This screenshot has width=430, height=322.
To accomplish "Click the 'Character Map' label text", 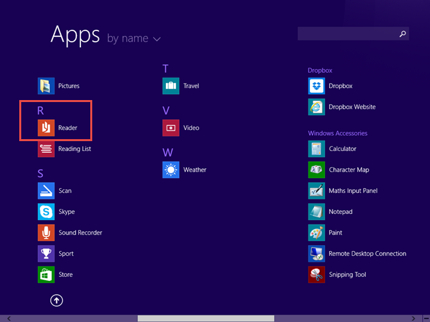I will coord(349,170).
